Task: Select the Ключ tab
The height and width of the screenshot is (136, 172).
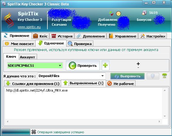Action: pyautogui.click(x=11, y=57)
